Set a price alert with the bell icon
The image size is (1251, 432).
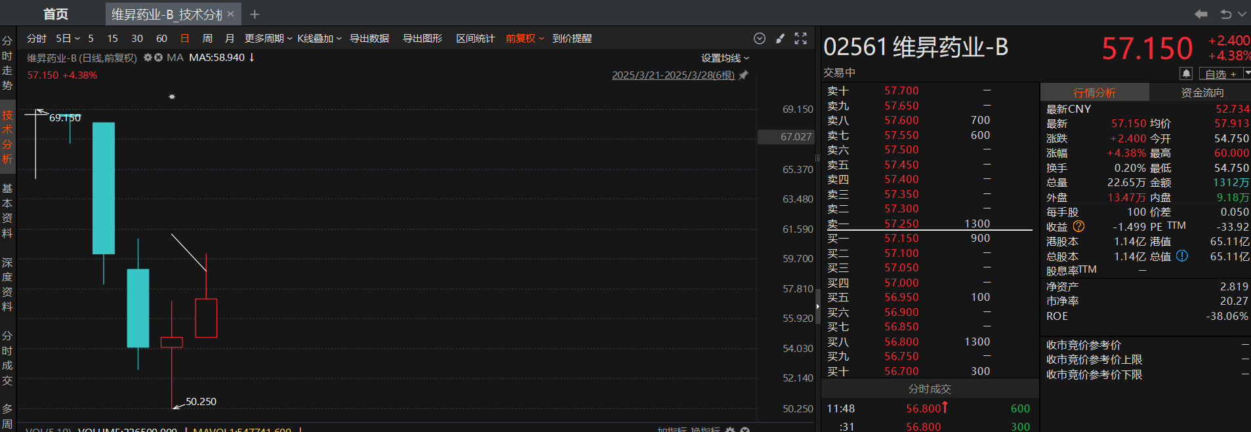click(x=1186, y=73)
